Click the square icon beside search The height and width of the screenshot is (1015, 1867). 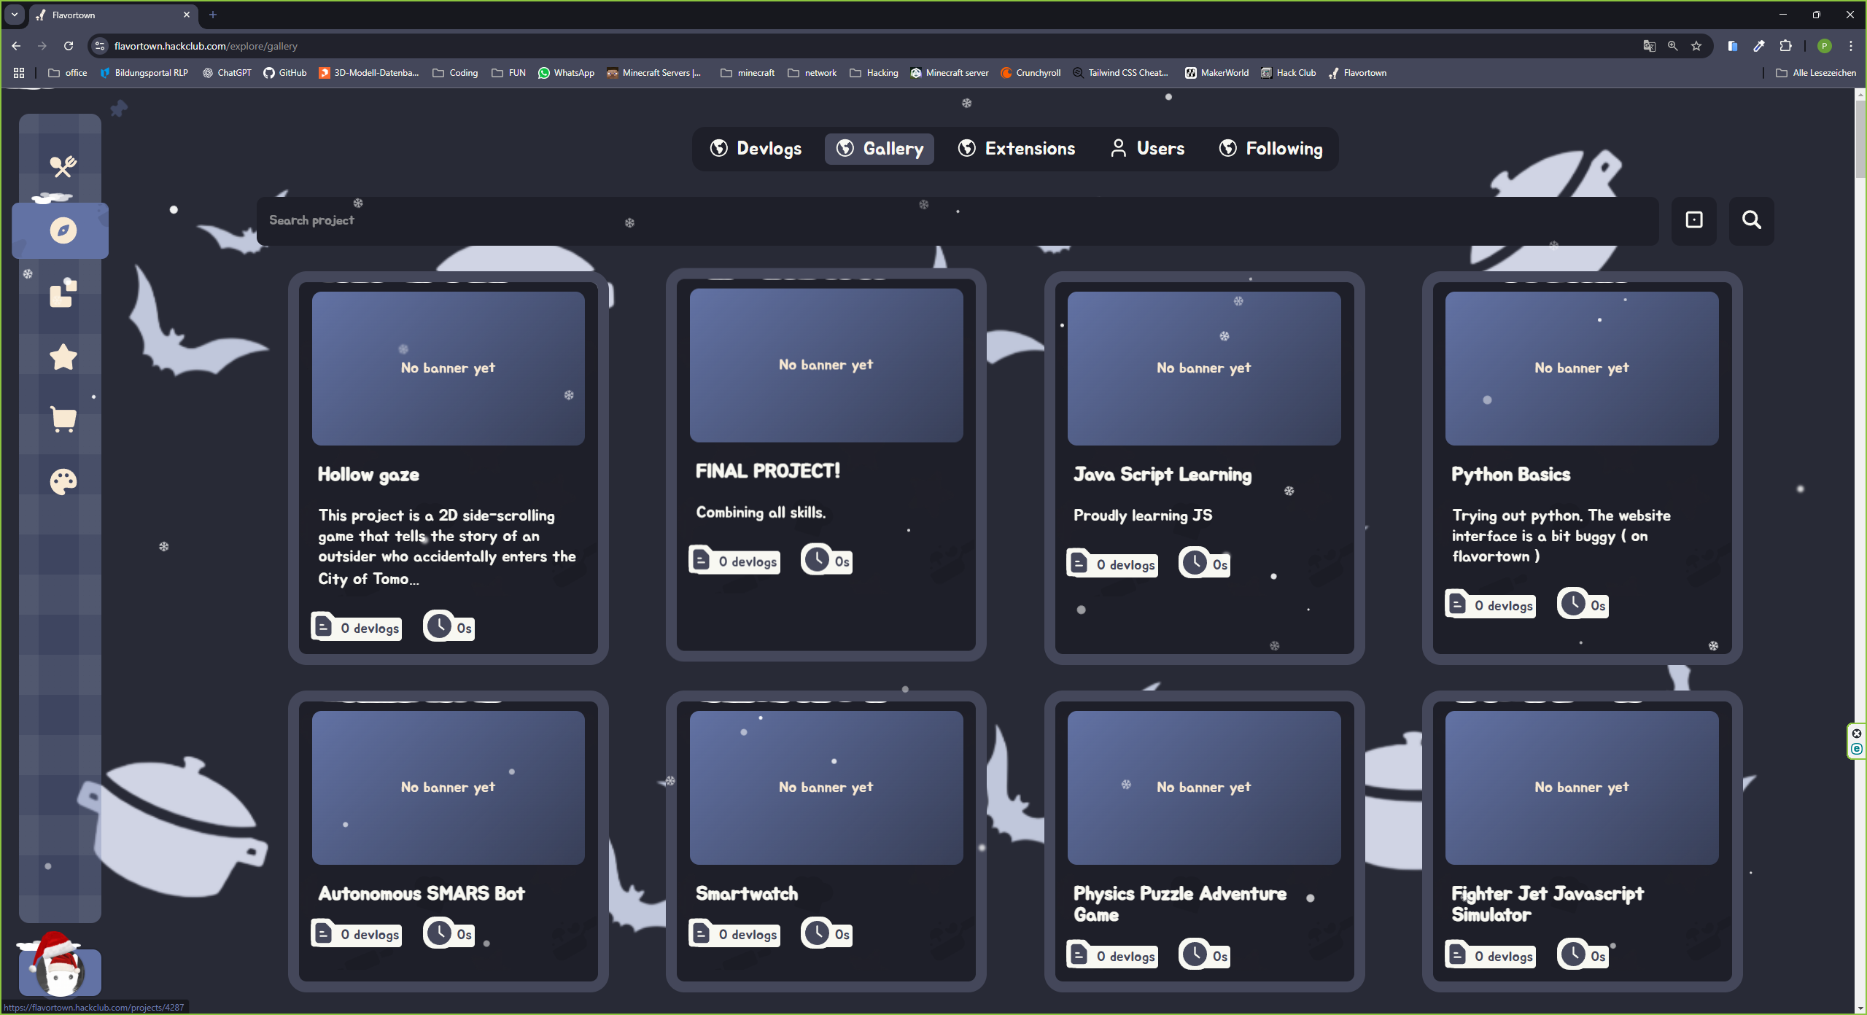pyautogui.click(x=1693, y=220)
